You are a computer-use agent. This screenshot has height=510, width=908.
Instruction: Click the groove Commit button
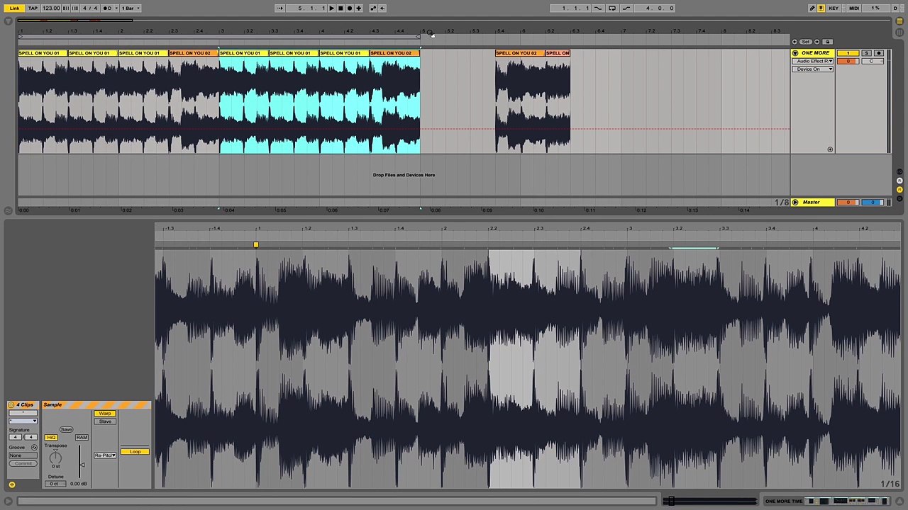pos(23,463)
